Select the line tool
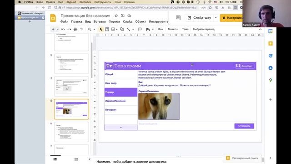Viewport: 291px width, 164px height. coord(128,29)
